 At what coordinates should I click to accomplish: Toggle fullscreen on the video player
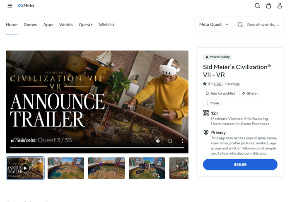point(170,141)
